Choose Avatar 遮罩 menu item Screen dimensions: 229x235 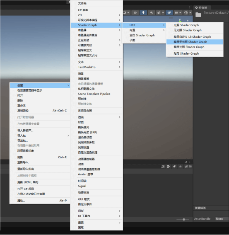[96, 174]
